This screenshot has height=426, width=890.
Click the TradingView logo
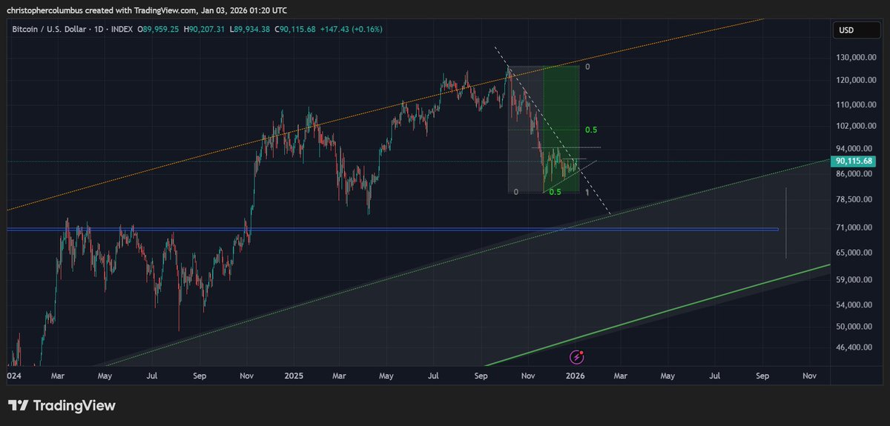[x=62, y=405]
